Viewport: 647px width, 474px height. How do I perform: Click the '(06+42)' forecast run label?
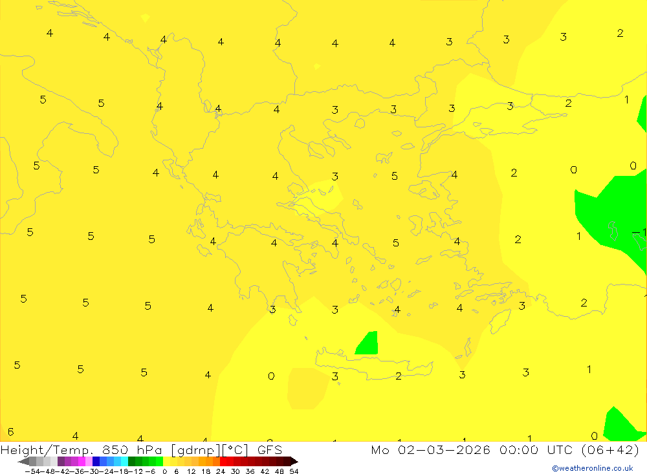coord(610,449)
